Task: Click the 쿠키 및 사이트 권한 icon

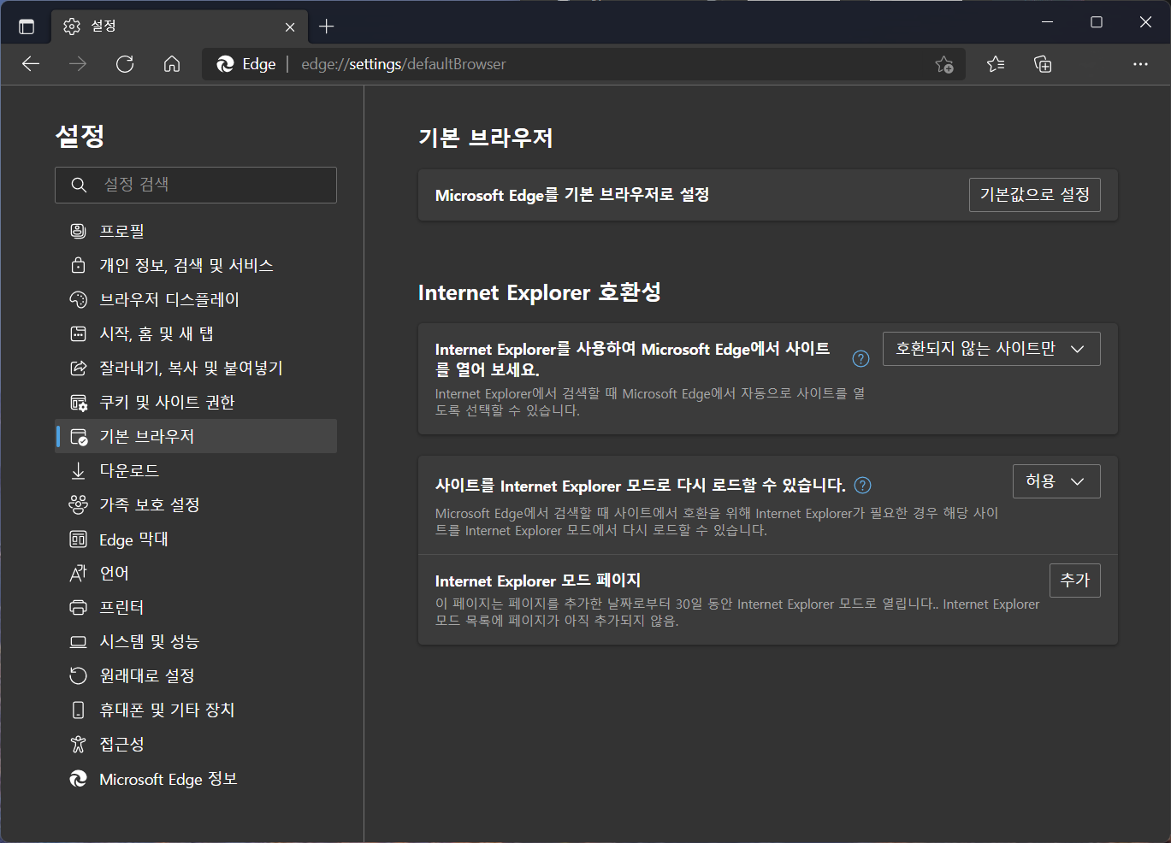Action: [78, 402]
